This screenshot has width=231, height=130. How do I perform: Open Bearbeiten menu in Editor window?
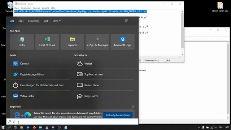[x=26, y=8]
